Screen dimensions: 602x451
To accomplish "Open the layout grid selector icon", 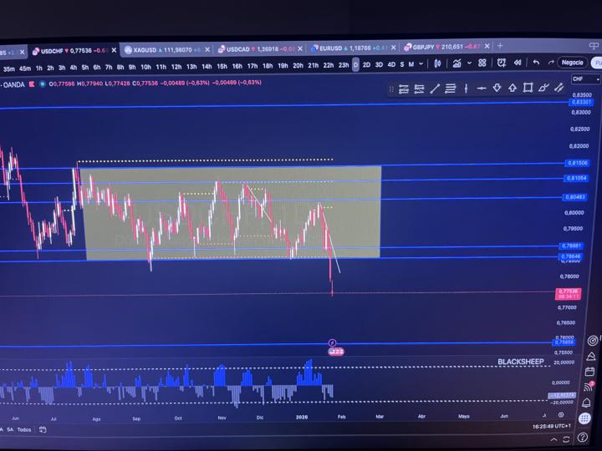I will coord(482,63).
